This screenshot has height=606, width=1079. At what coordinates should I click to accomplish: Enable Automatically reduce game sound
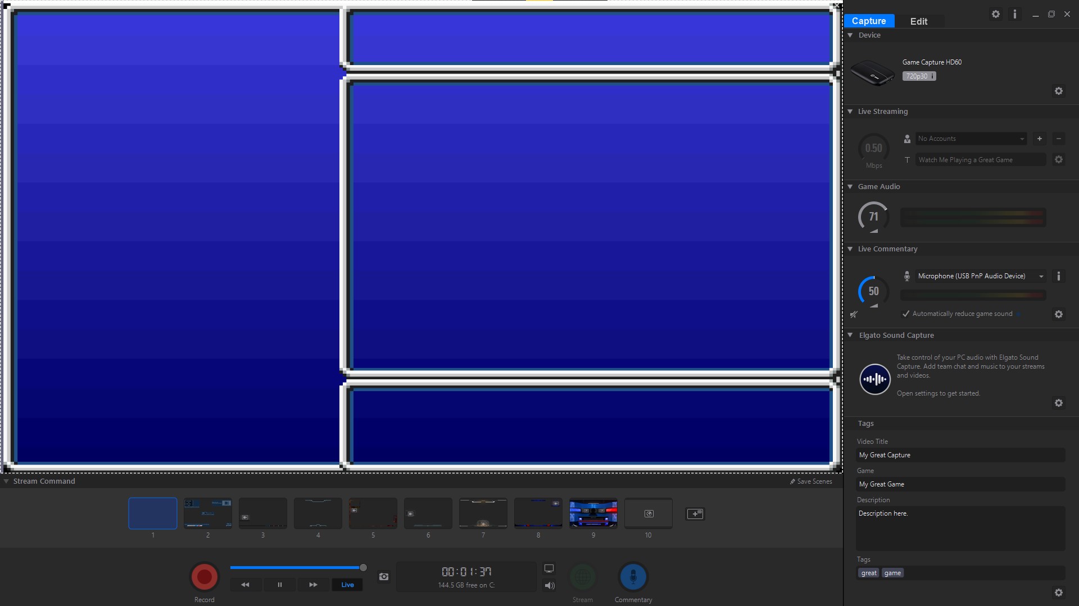[905, 314]
